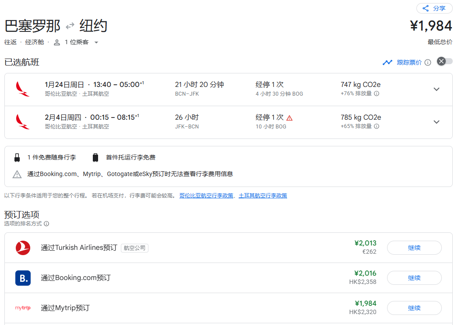The width and height of the screenshot is (458, 325).
Task: Click 通过Booking.com预订 text
Action: click(x=76, y=278)
